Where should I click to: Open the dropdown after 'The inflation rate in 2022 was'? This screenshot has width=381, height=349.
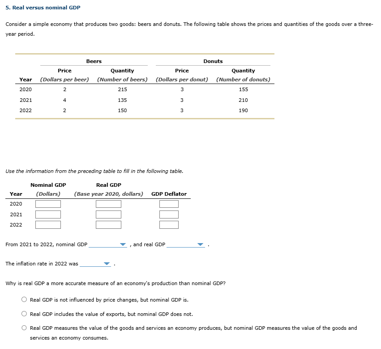(107, 264)
